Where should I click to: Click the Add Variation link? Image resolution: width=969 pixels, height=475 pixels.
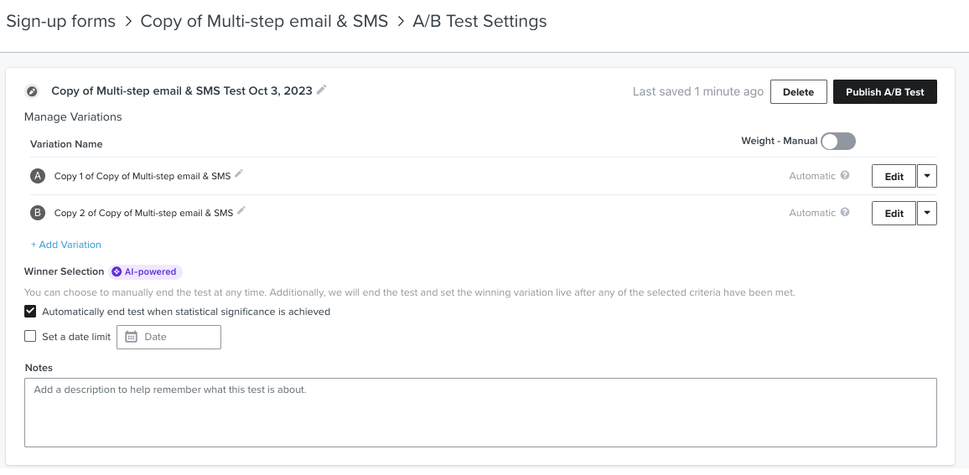(x=66, y=245)
